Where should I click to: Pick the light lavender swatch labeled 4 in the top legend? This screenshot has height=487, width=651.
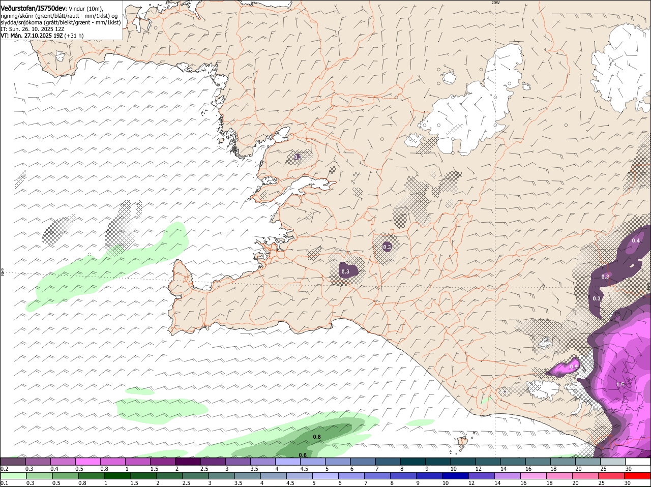click(x=287, y=461)
